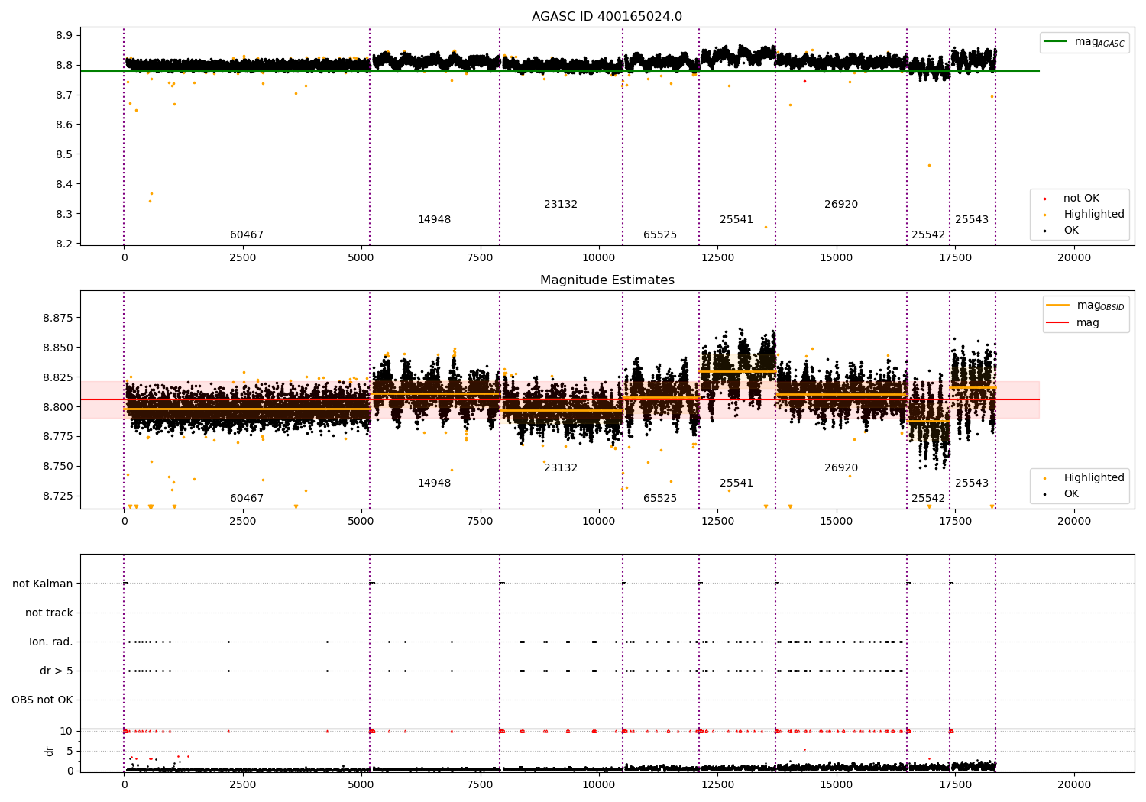Click OBSID label 25541 in top plot
The image size is (1146, 802).
[736, 220]
